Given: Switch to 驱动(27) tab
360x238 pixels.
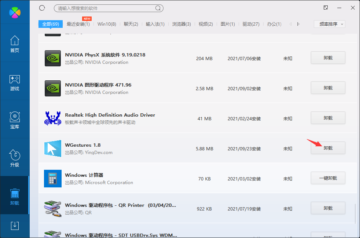Looking at the screenshot, I should (251, 24).
